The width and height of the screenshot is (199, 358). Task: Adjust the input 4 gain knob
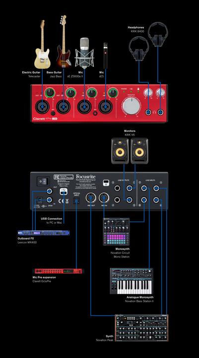coord(113,92)
